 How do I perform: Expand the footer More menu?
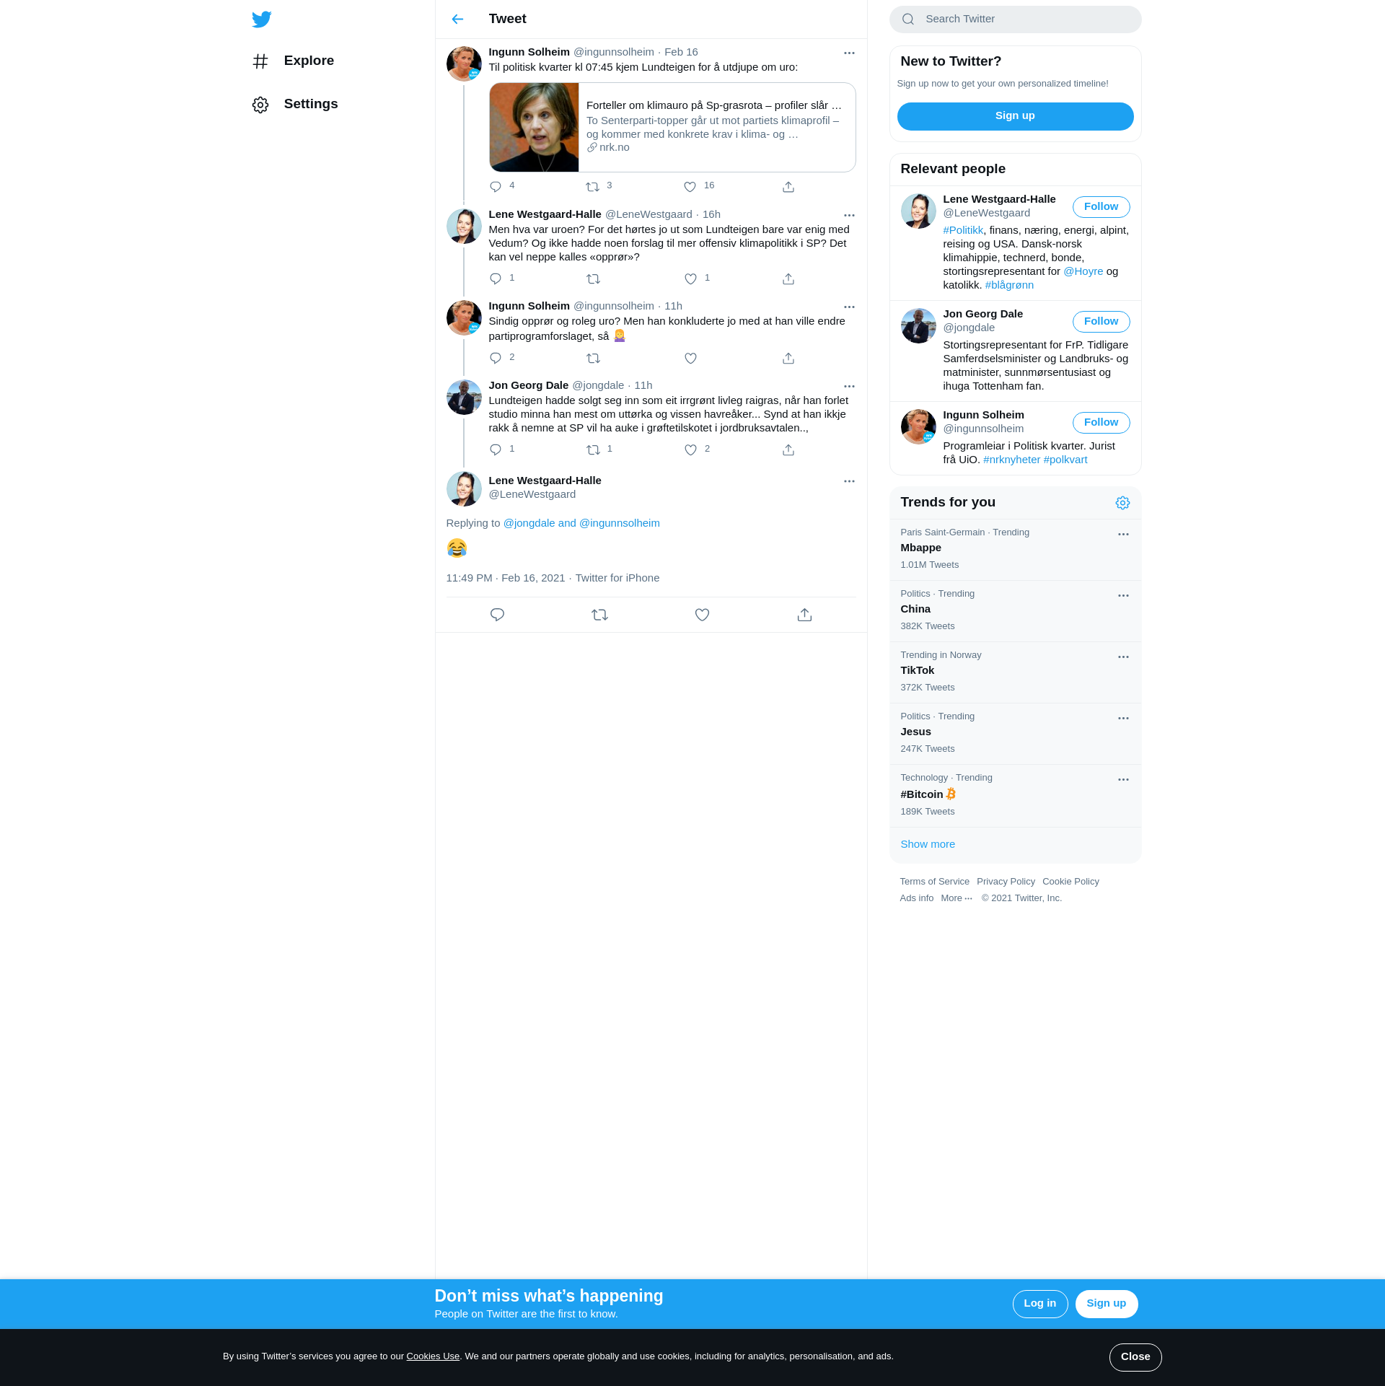[957, 898]
